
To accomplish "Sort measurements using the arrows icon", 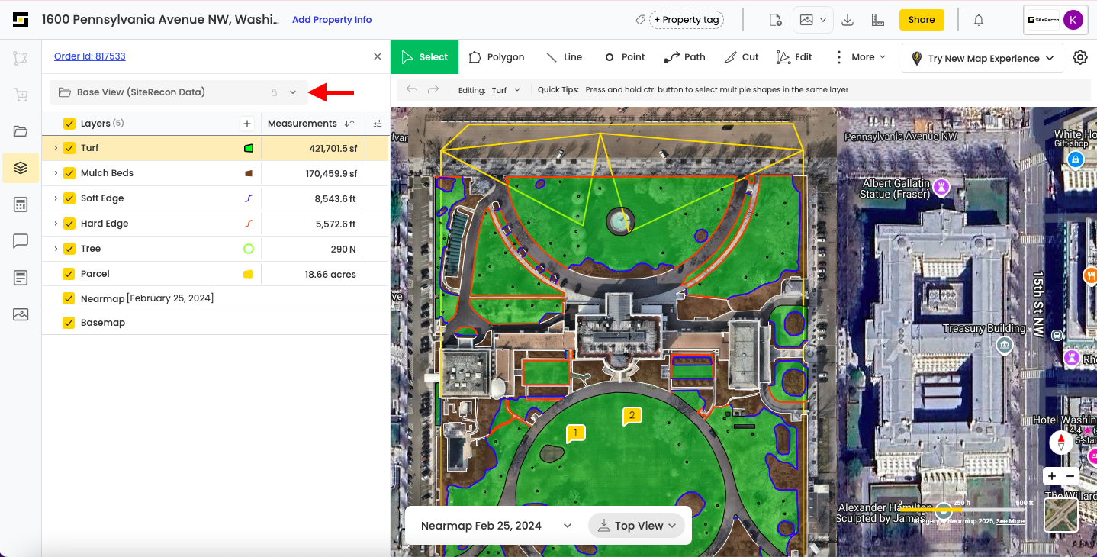I will (349, 124).
